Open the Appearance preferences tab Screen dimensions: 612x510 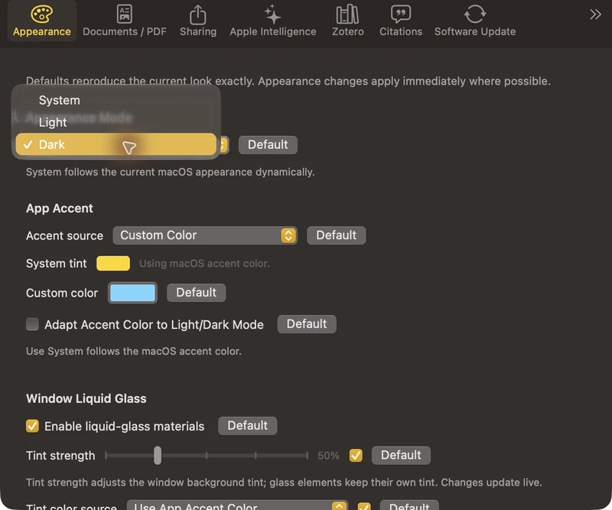pos(42,21)
